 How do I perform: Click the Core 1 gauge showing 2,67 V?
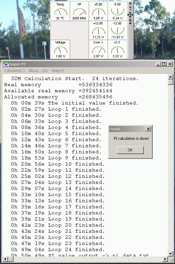(98, 49)
